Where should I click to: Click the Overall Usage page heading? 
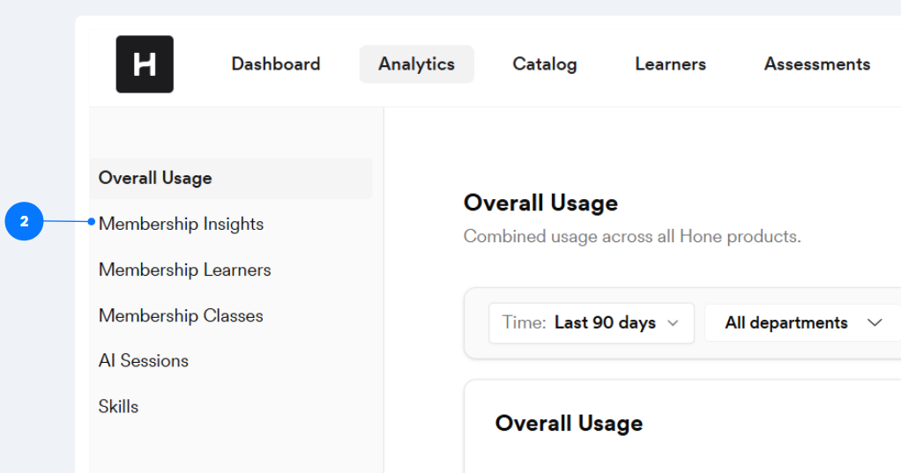tap(540, 203)
